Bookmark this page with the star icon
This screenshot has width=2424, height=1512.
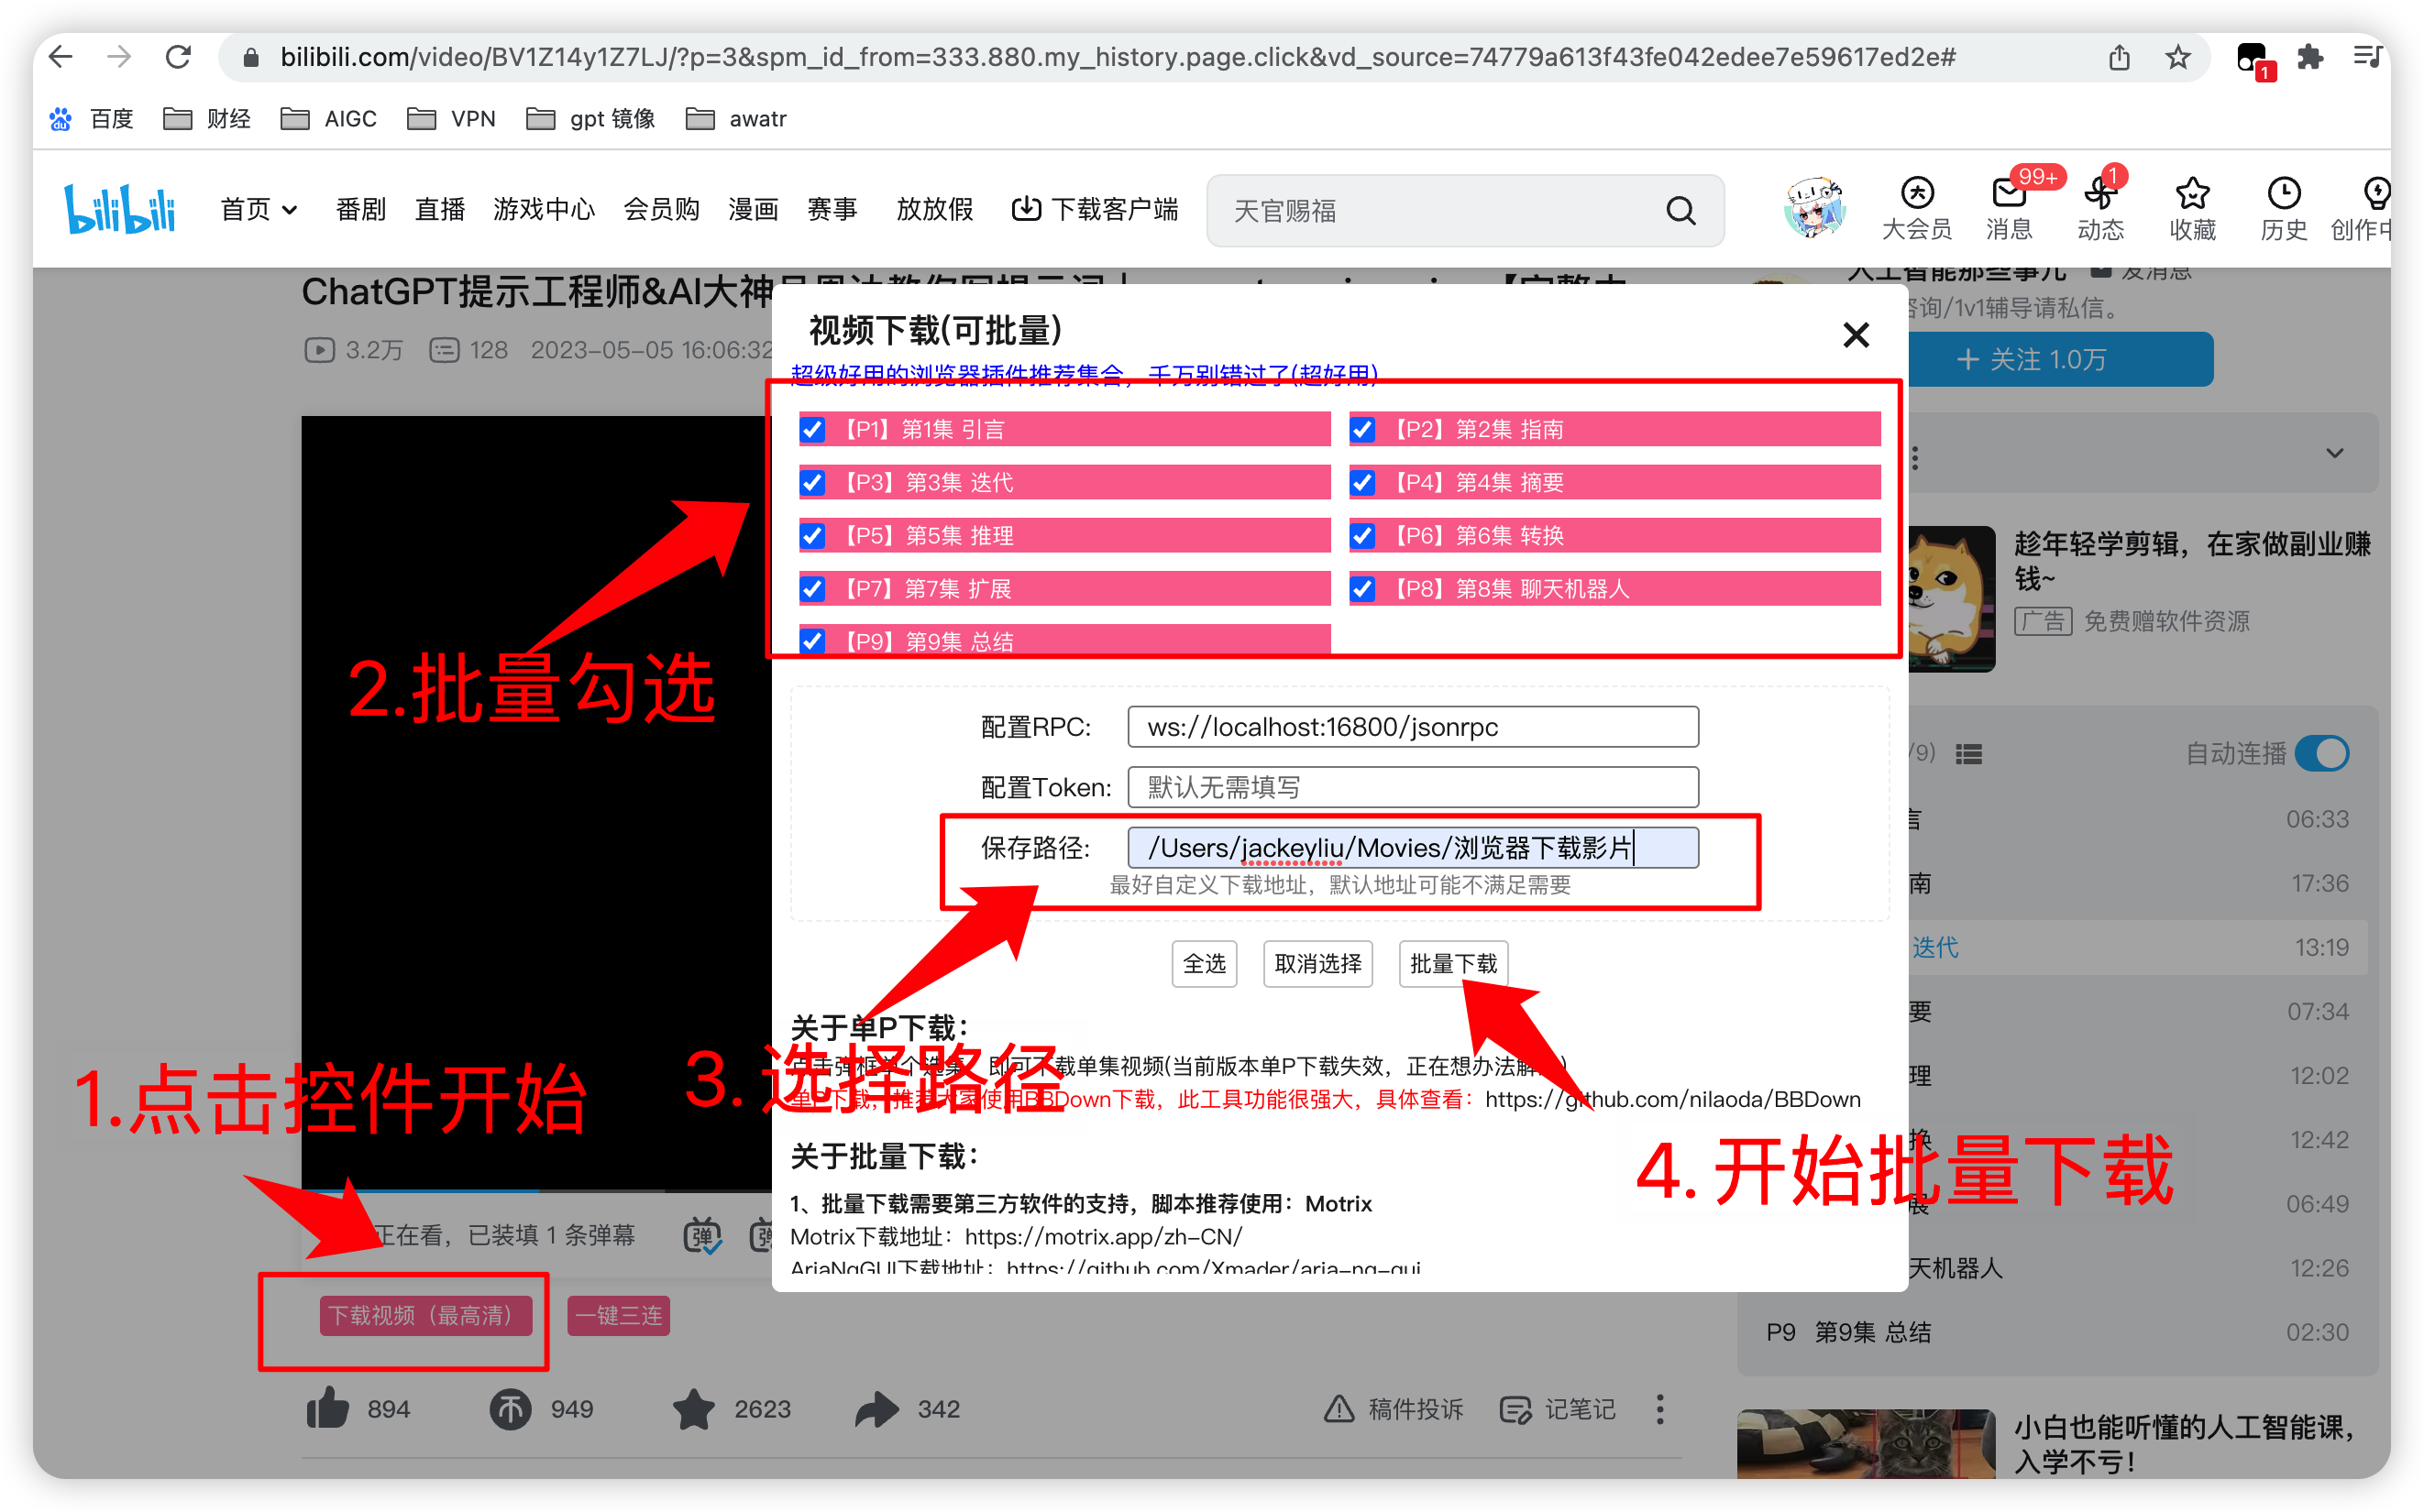click(2178, 57)
